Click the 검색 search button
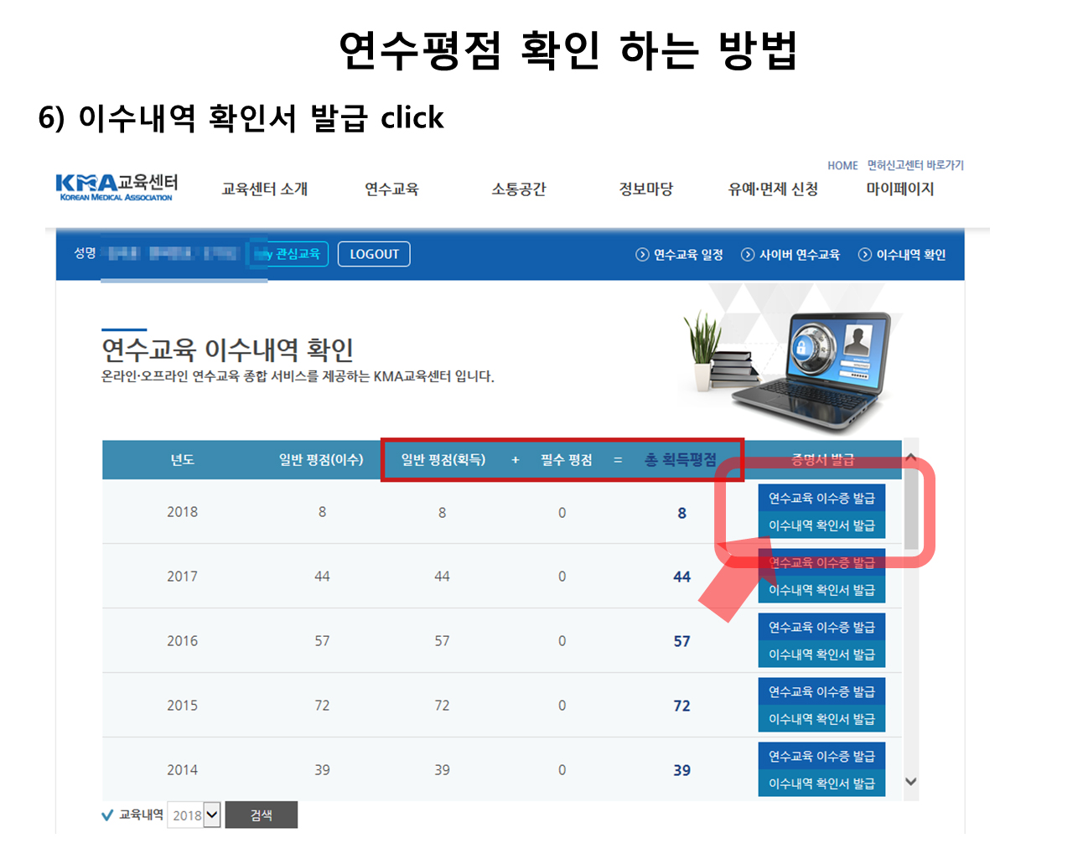The width and height of the screenshot is (1083, 864). coord(262,815)
